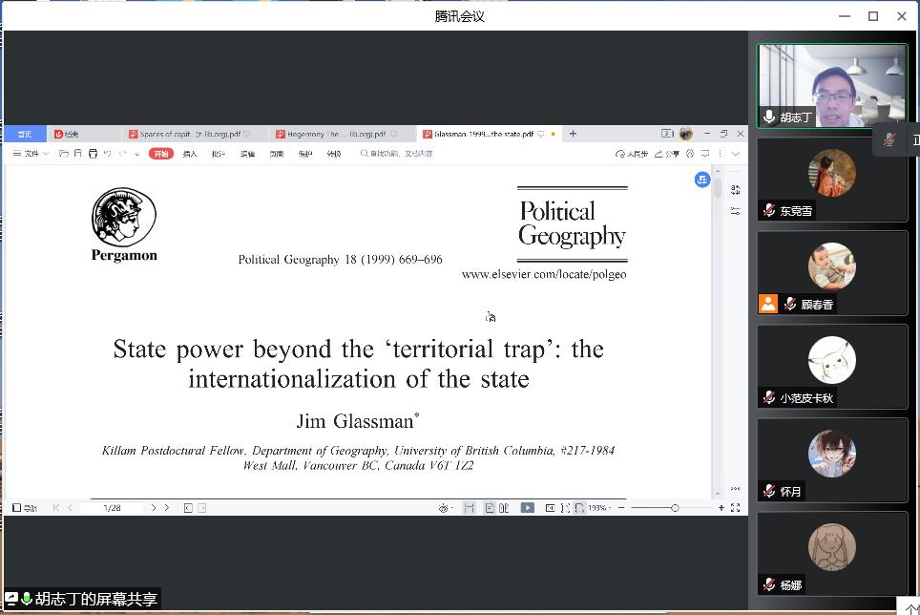Click the print icon in the toolbar
The image size is (920, 615).
point(93,154)
